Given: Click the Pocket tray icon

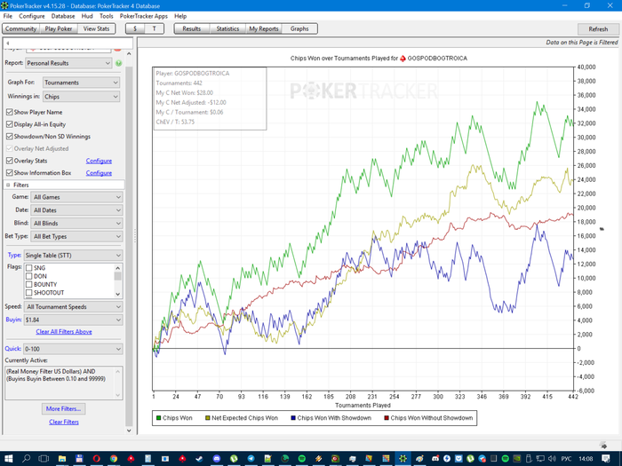Looking at the screenshot, I should tap(459, 459).
